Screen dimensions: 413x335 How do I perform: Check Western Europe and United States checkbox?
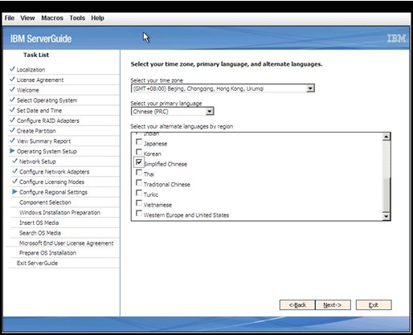pyautogui.click(x=139, y=214)
